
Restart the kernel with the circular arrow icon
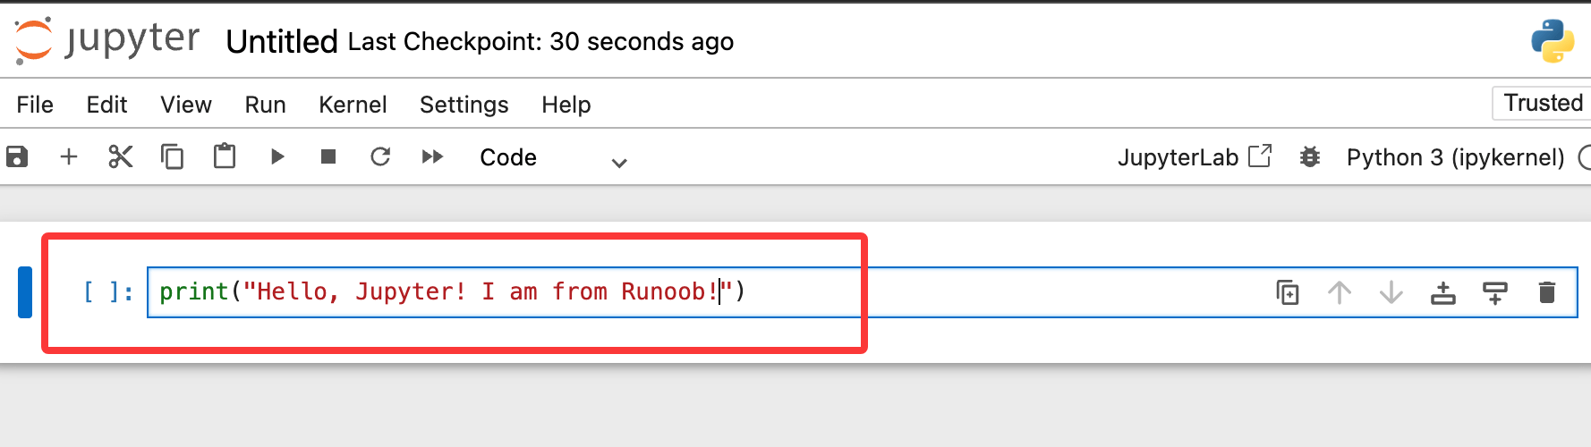tap(380, 157)
